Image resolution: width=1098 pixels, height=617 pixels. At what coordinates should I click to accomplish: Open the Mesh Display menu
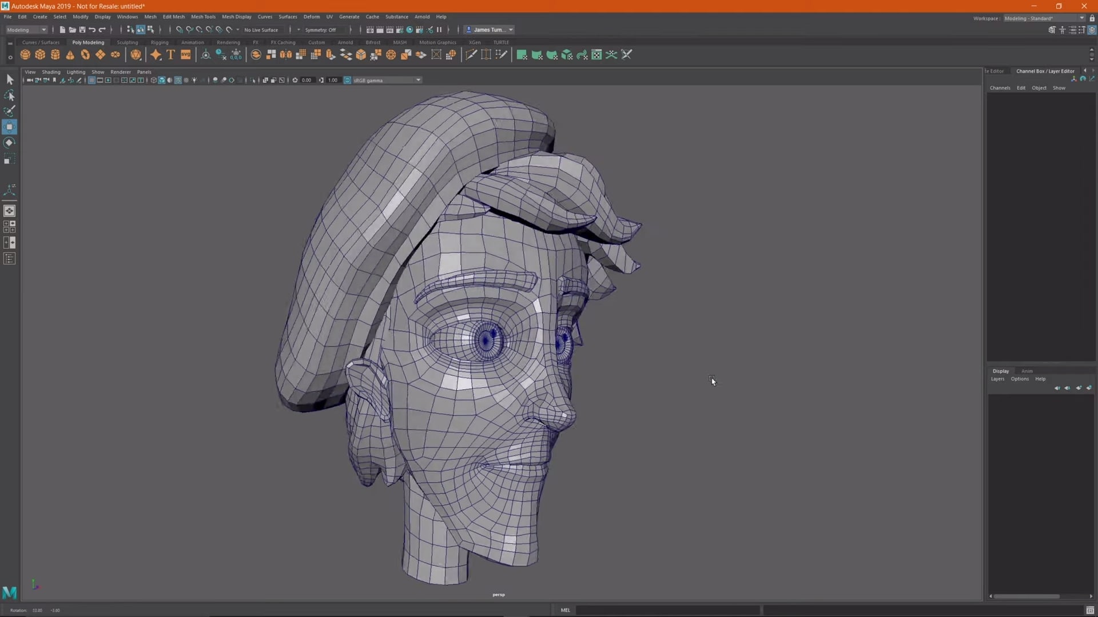(x=236, y=17)
